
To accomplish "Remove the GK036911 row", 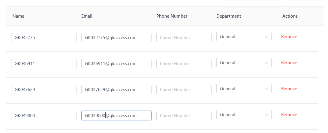I will (x=289, y=63).
